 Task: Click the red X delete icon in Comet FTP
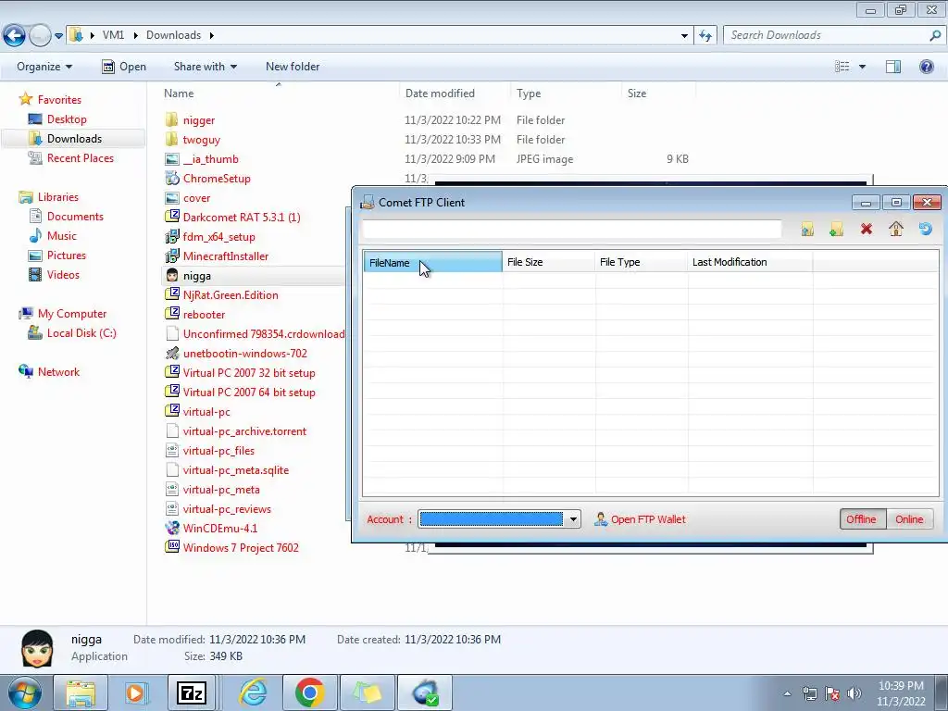867,230
